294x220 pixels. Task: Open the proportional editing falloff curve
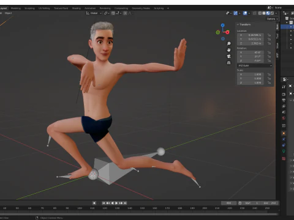point(130,13)
